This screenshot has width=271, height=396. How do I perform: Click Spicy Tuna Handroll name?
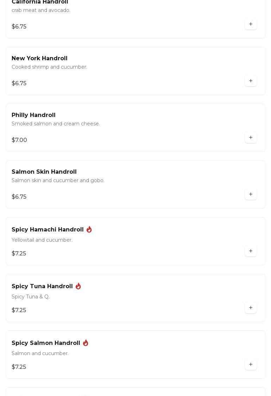[x=42, y=286]
